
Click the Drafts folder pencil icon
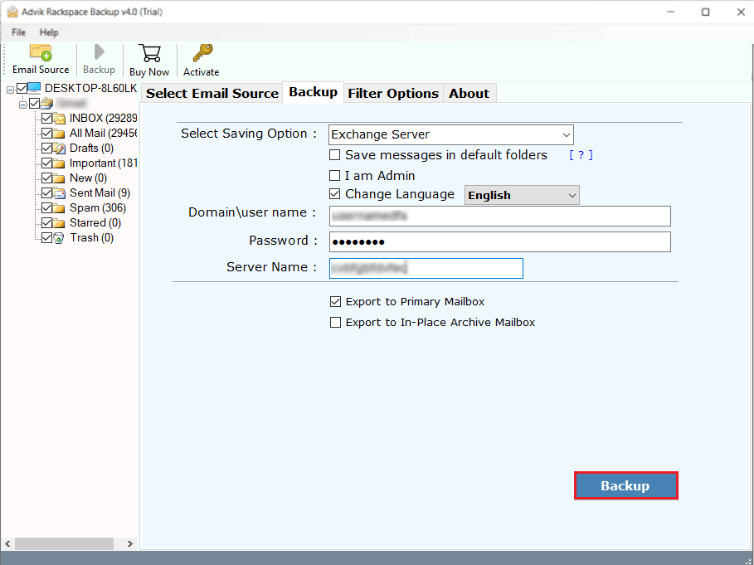59,149
